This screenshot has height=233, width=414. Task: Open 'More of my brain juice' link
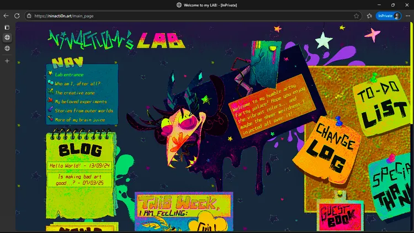(x=80, y=119)
